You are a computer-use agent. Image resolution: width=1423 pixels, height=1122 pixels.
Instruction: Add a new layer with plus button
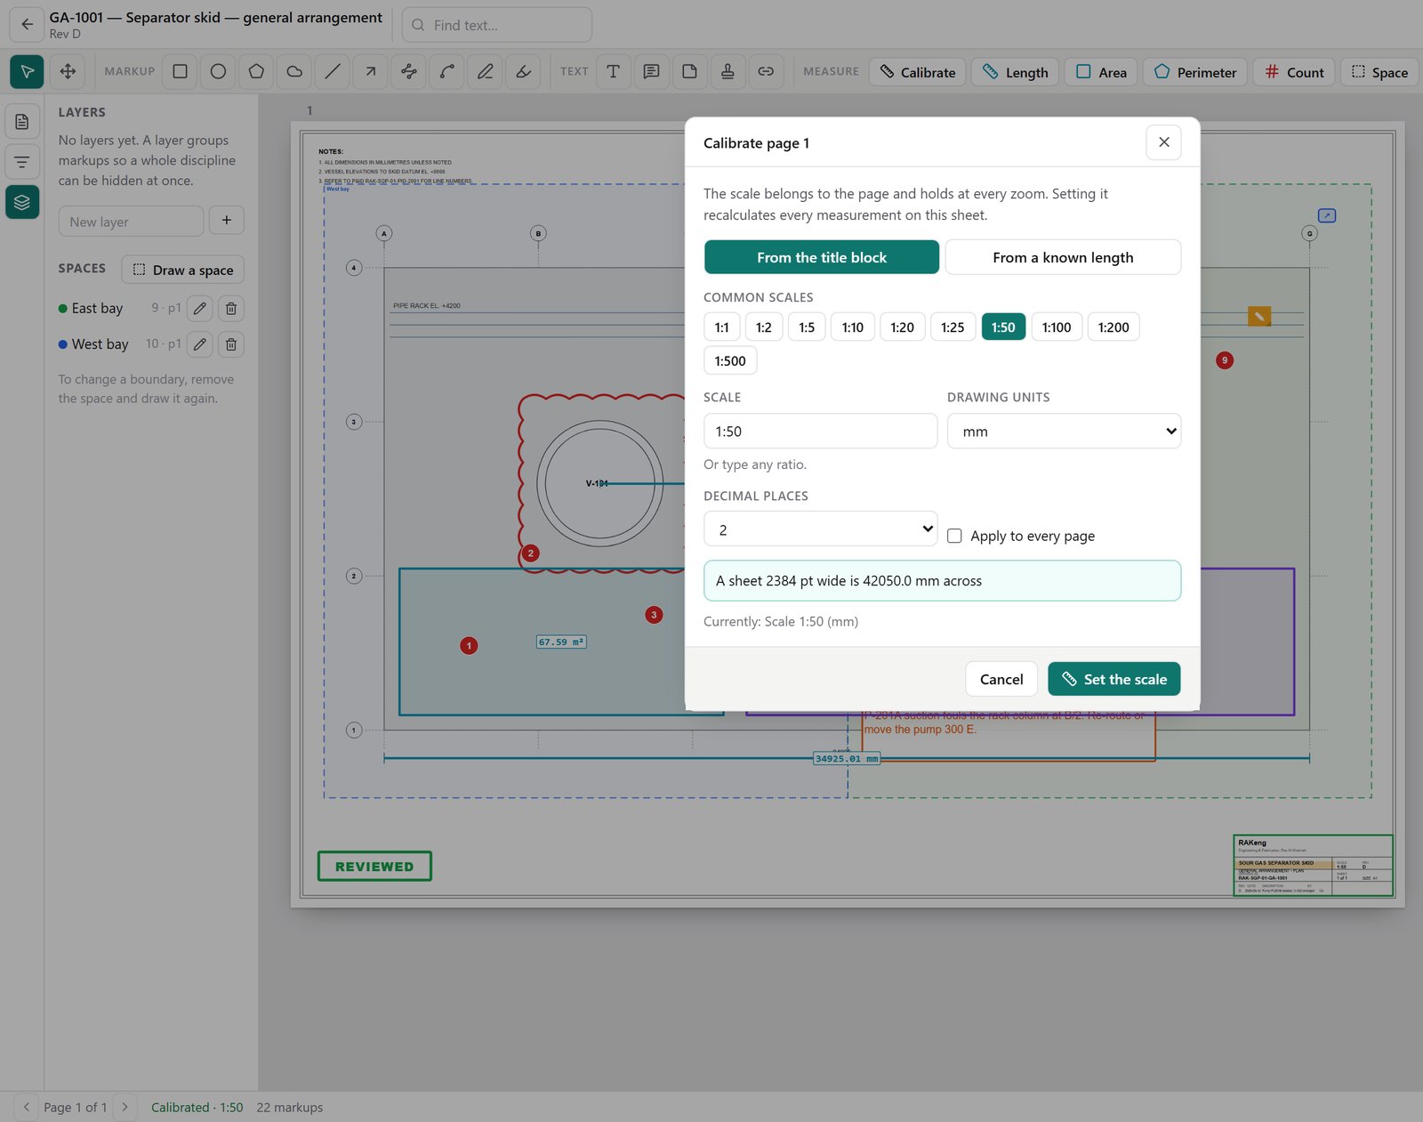[x=227, y=221]
